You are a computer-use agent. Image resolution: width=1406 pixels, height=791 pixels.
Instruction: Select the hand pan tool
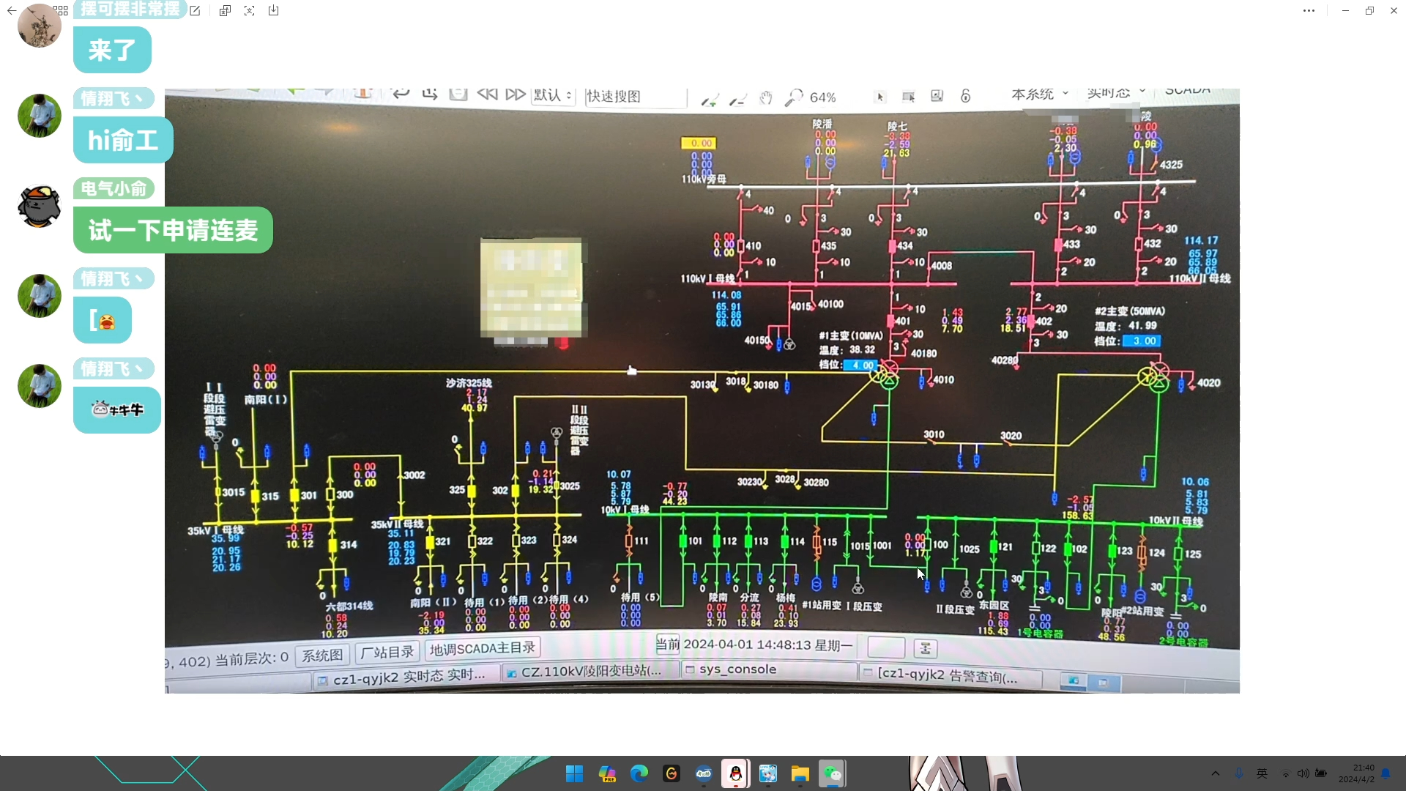pyautogui.click(x=766, y=97)
